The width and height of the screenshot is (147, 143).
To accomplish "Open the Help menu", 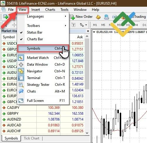I will [95, 10].
